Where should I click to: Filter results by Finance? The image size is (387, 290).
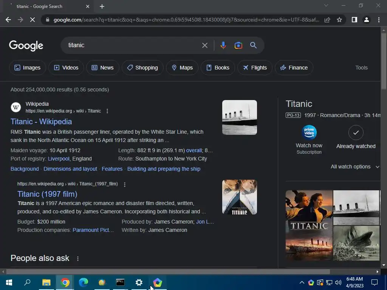click(x=294, y=68)
